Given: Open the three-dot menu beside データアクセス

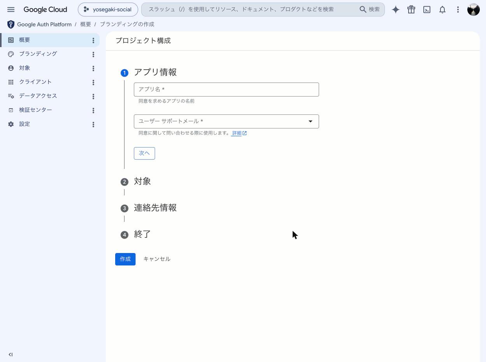Looking at the screenshot, I should pos(93,97).
